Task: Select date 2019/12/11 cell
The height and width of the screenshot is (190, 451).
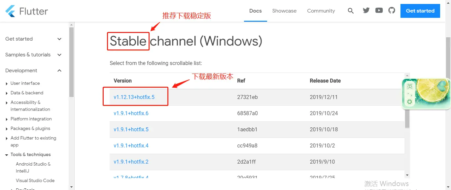Action: point(324,97)
